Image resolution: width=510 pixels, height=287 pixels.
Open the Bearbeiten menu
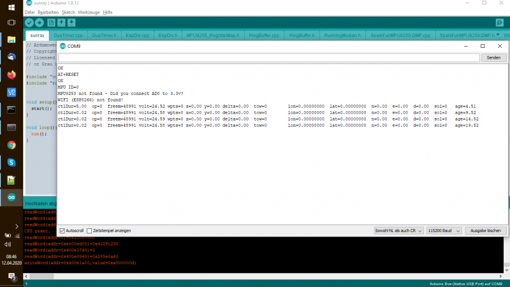coord(48,12)
